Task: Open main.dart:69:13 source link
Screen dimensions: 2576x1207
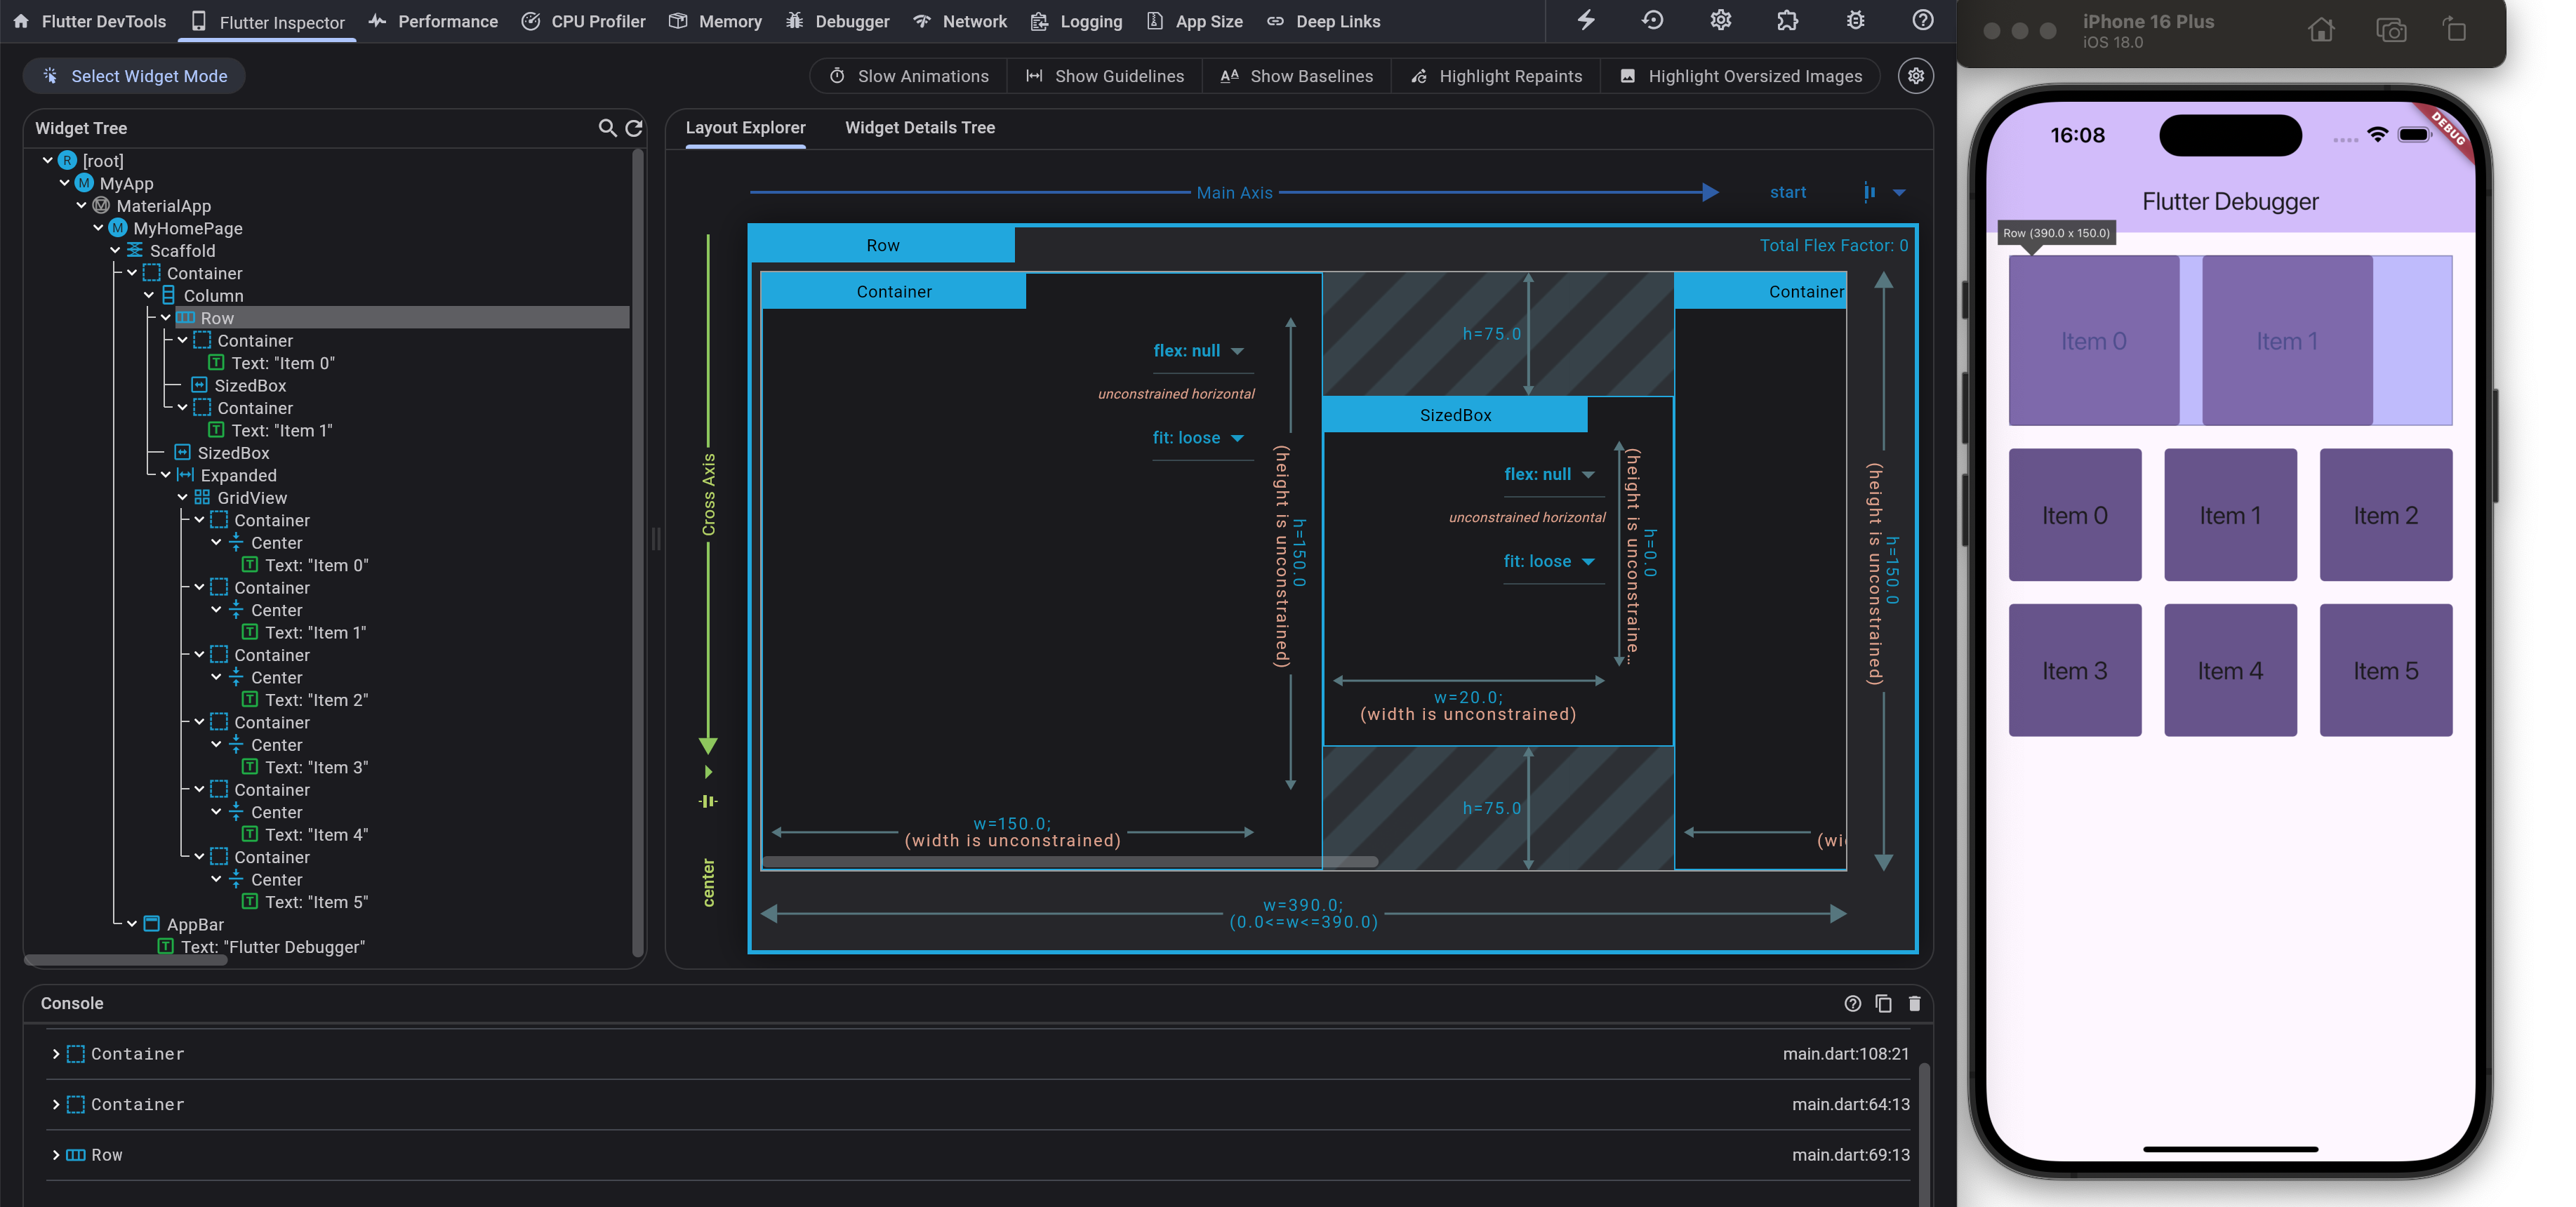Action: pos(1850,1155)
